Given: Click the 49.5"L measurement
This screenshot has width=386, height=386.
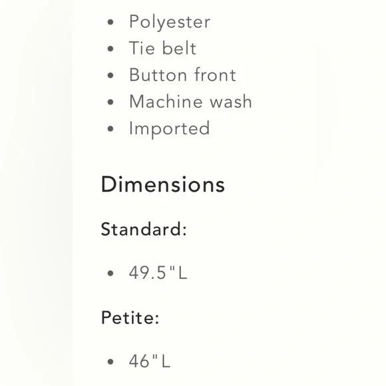Looking at the screenshot, I should coord(158,273).
